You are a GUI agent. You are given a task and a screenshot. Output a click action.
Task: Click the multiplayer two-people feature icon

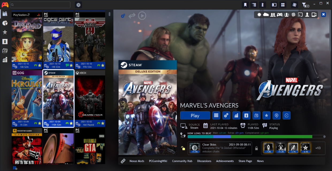273,15
